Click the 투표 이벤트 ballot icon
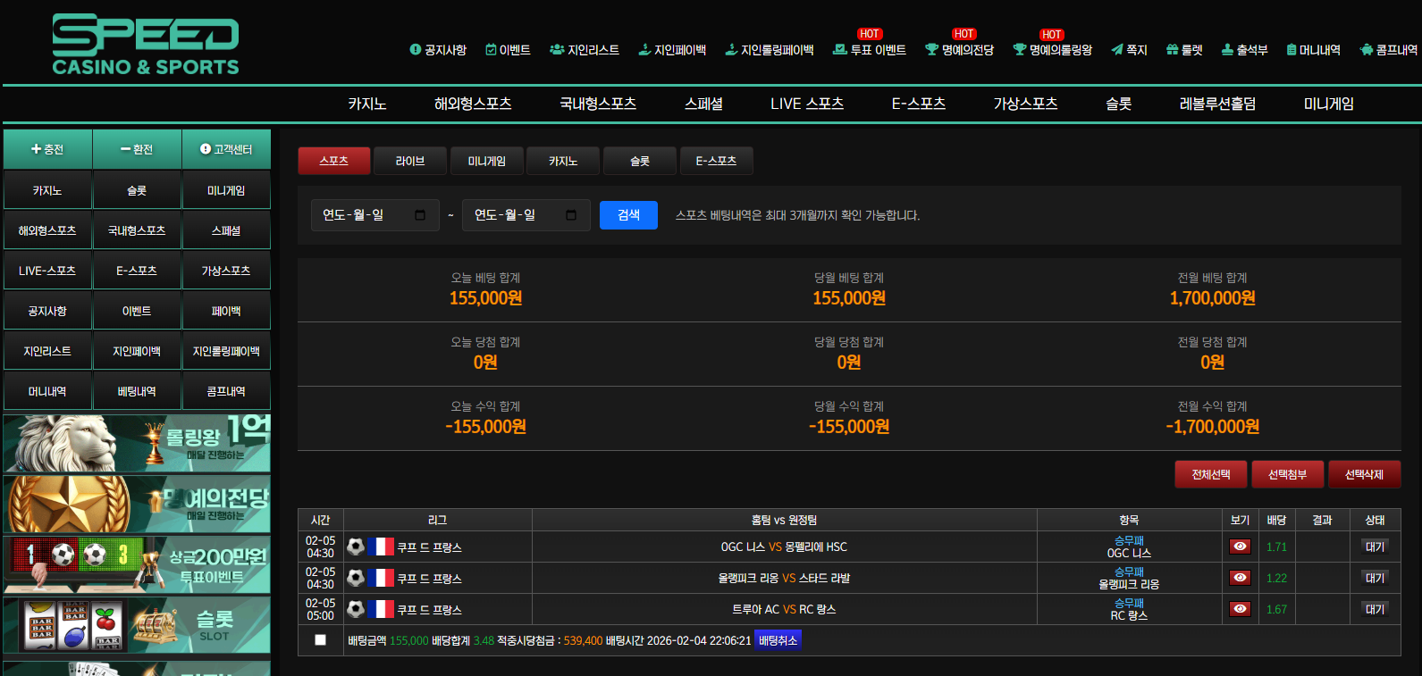The image size is (1422, 676). [839, 50]
